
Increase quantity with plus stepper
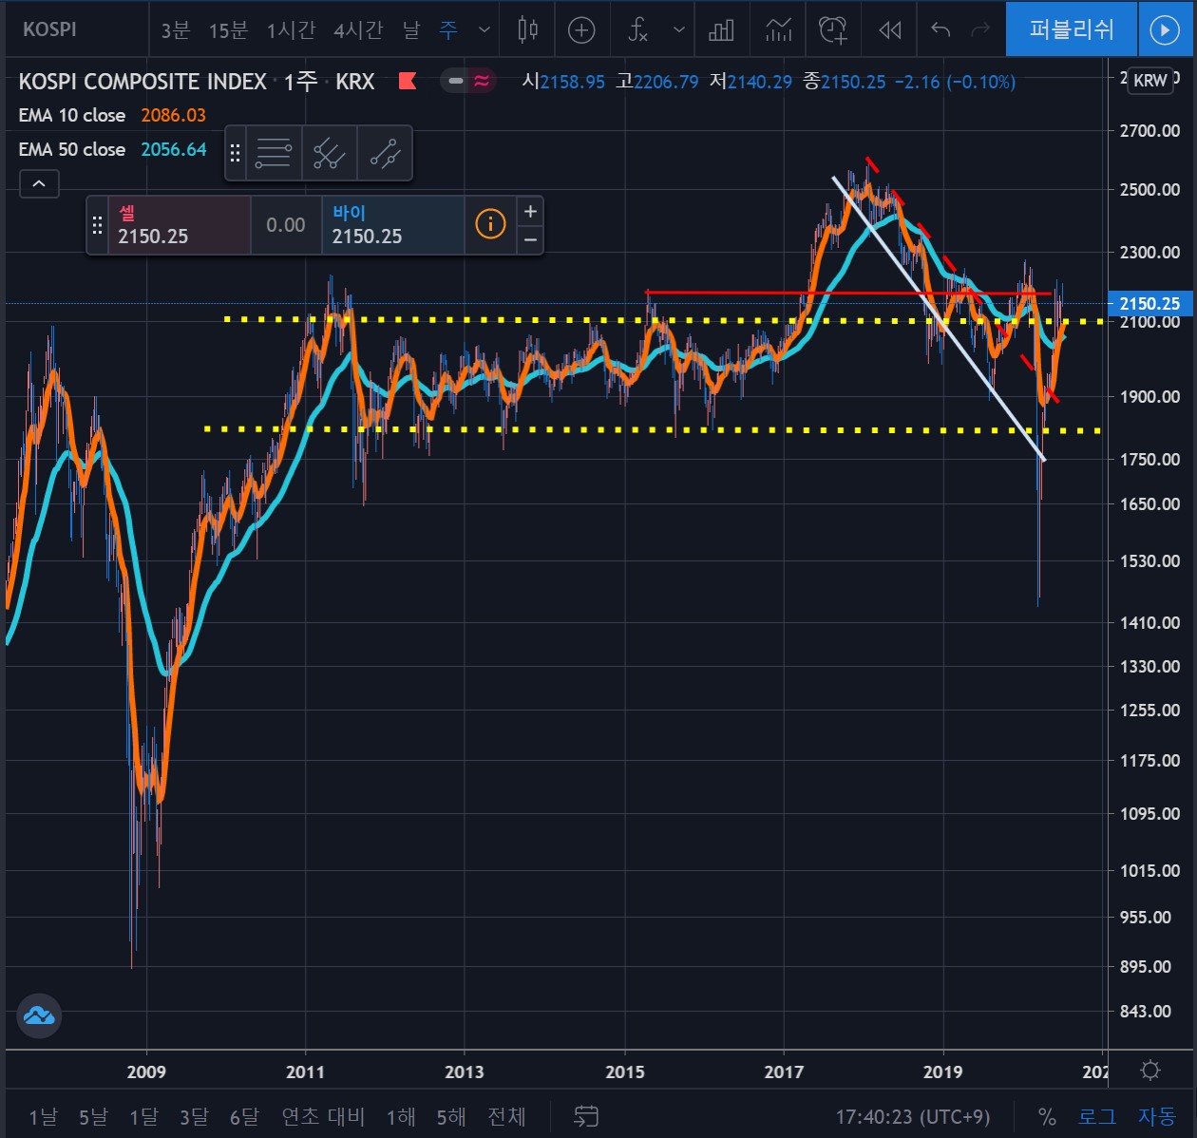[x=530, y=211]
